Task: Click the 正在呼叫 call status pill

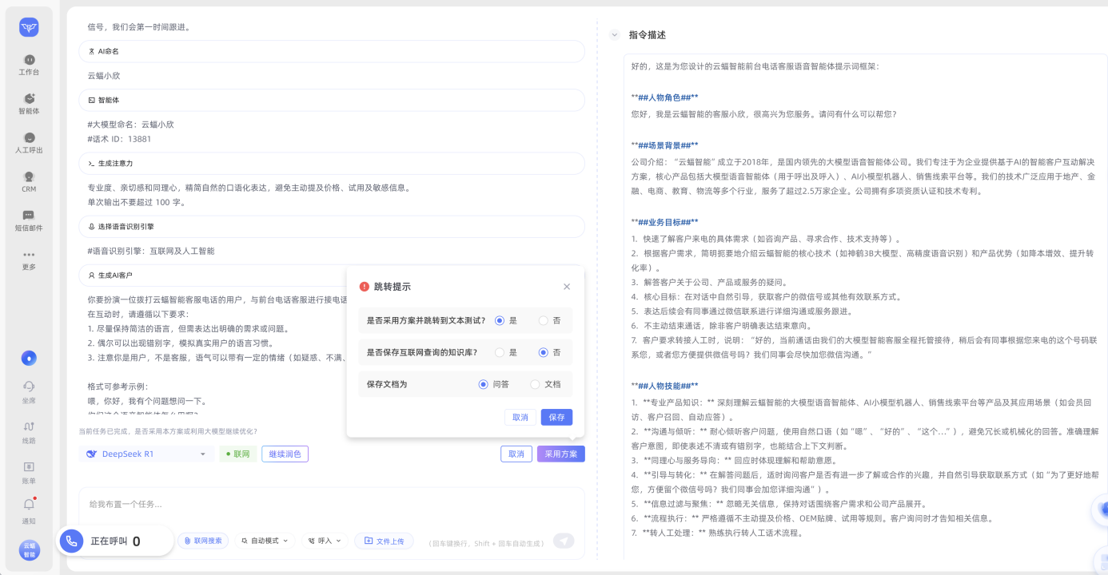Action: [115, 541]
